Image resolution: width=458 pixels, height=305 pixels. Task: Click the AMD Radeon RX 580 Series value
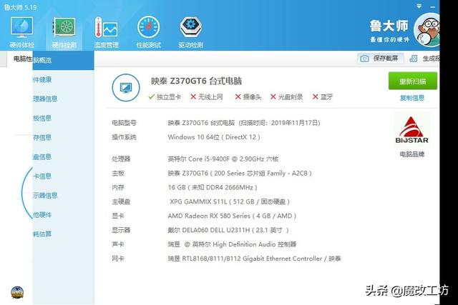232,216
